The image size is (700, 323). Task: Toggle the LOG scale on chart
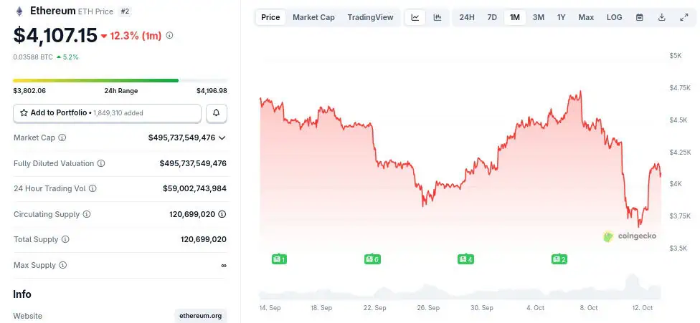(615, 17)
